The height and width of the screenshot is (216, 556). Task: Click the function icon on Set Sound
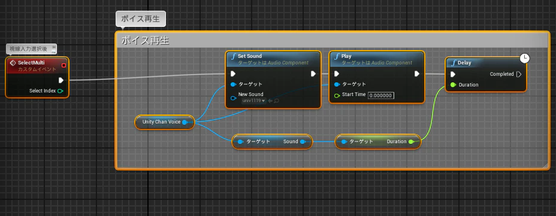coord(233,57)
